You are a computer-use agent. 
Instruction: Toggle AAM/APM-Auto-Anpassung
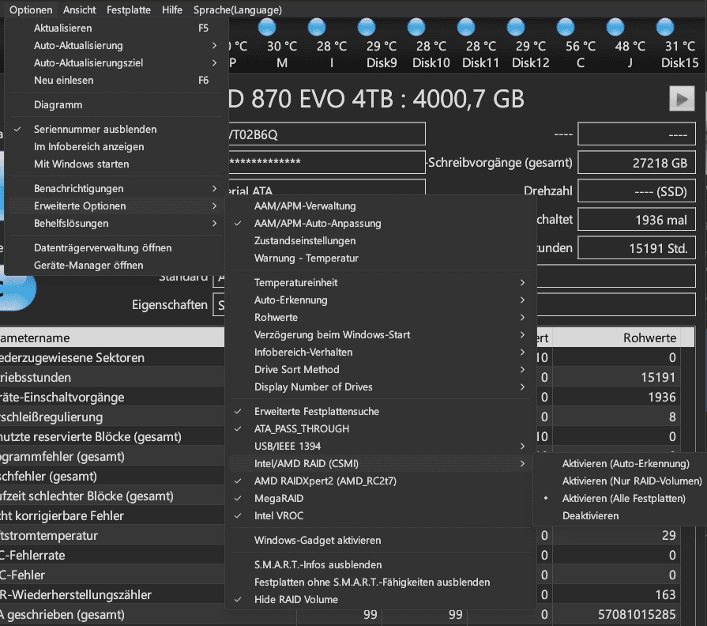click(x=380, y=223)
